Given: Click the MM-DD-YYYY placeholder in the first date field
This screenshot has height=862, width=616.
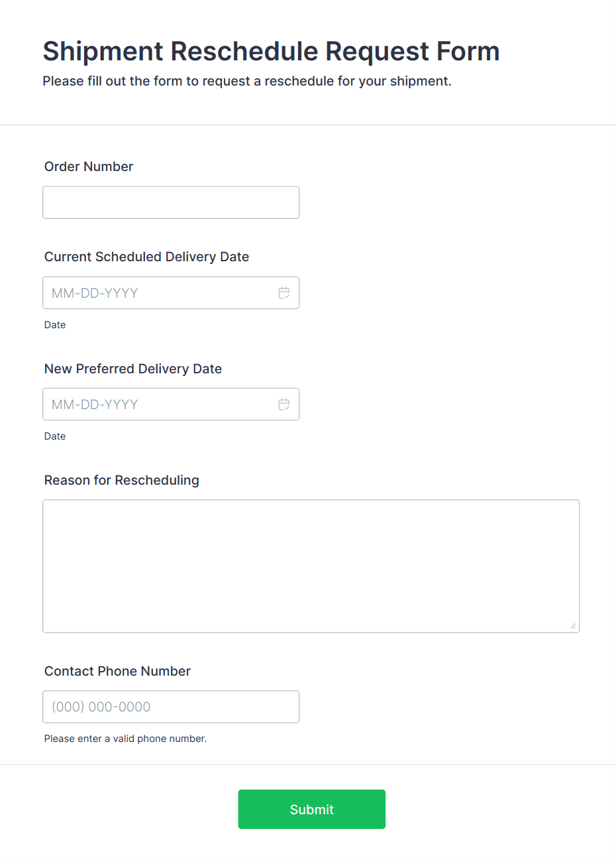Looking at the screenshot, I should pos(95,292).
